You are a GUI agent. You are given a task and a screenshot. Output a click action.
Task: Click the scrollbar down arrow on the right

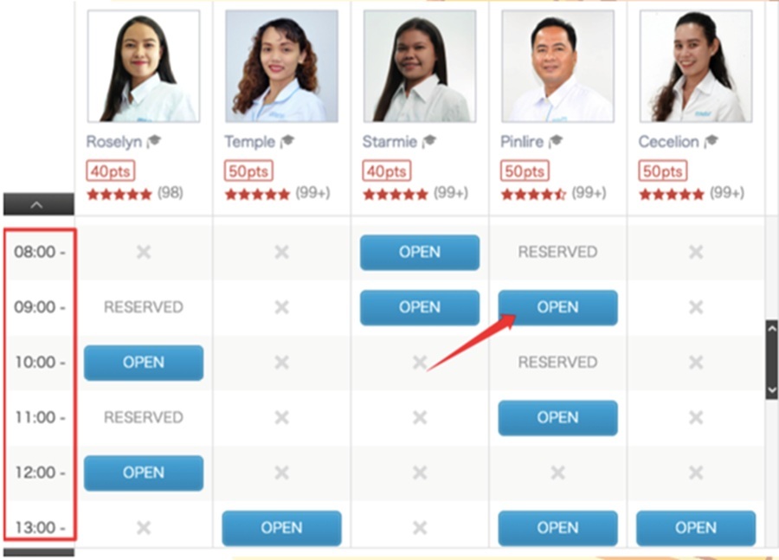click(771, 390)
